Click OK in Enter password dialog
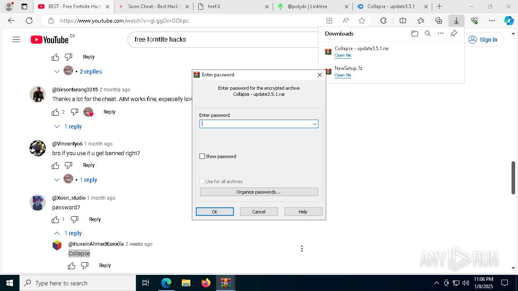The width and height of the screenshot is (518, 291). [x=215, y=212]
